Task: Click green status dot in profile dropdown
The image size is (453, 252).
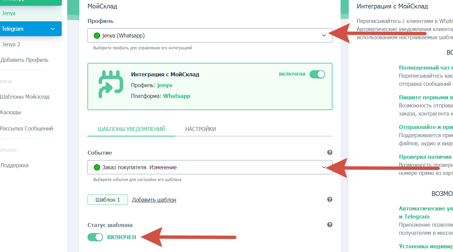Action: pyautogui.click(x=97, y=35)
